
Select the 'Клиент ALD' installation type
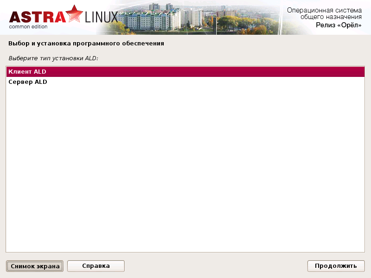tap(185, 72)
